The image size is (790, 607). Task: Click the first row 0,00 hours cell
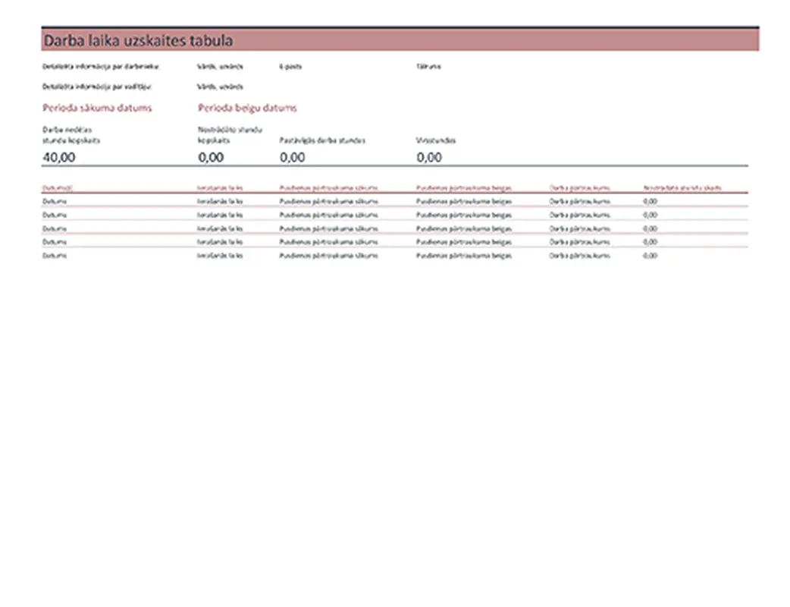tap(650, 202)
